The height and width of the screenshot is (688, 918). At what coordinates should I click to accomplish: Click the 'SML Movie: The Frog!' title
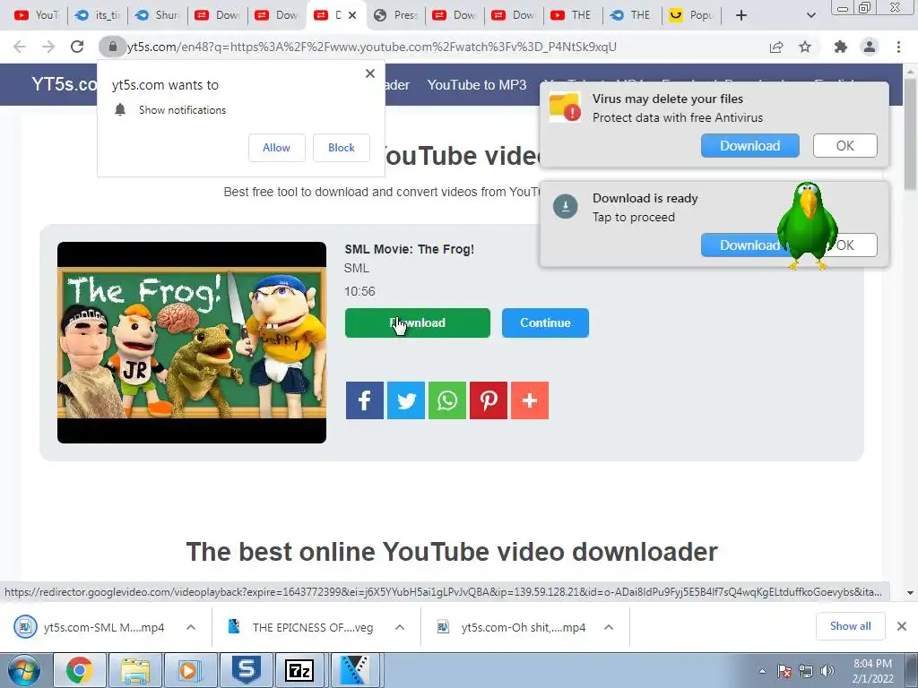409,249
